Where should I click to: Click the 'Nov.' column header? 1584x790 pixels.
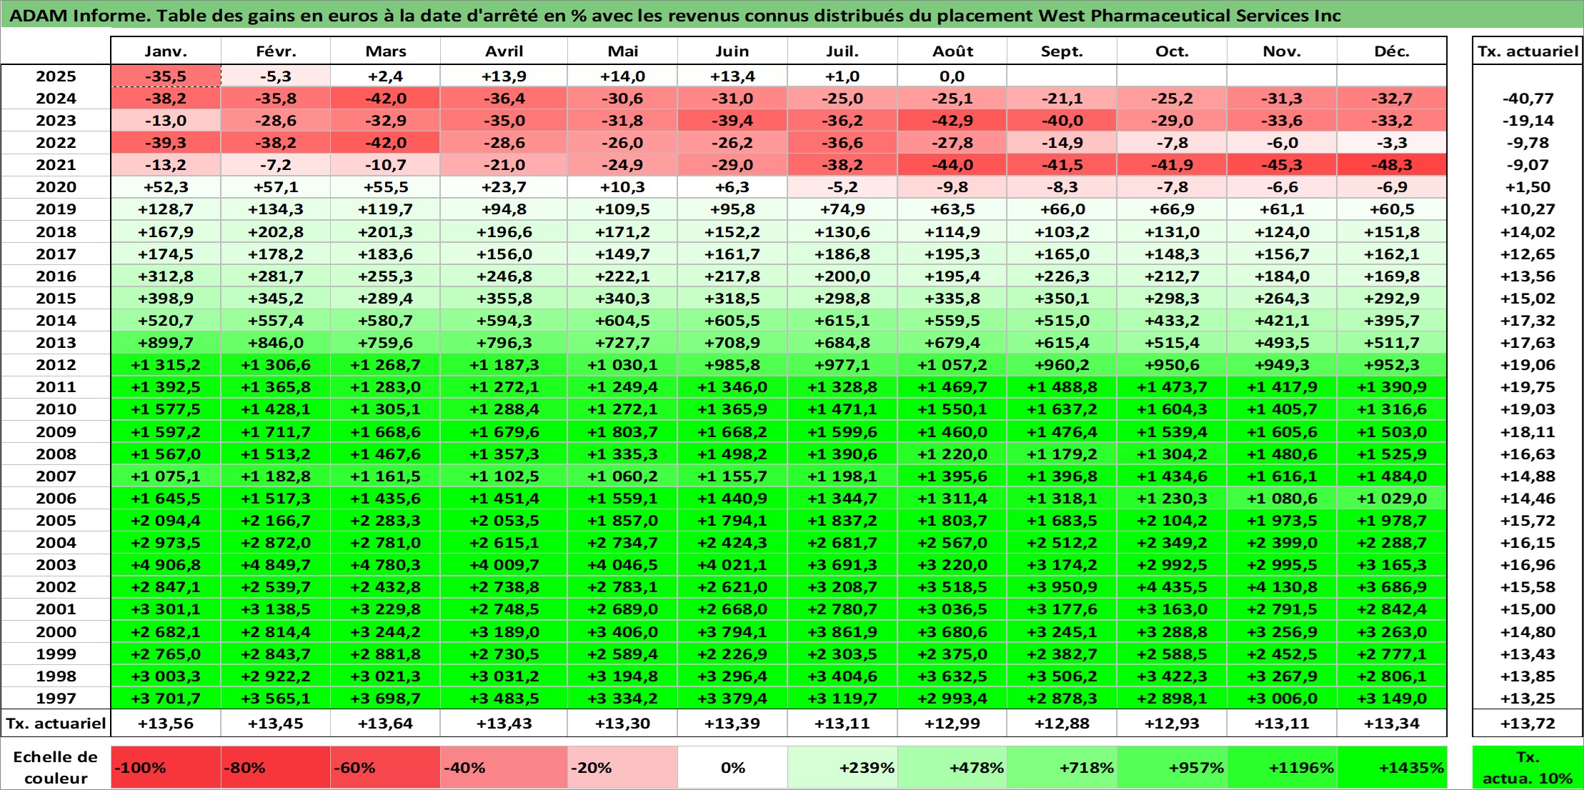tap(1282, 51)
